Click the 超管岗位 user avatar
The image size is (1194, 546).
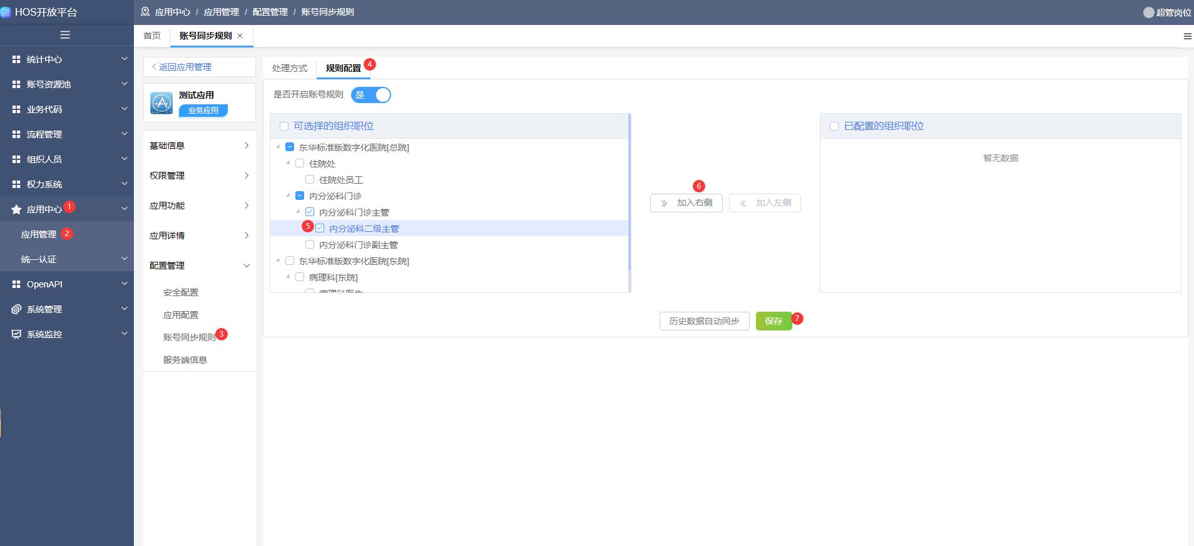[x=1148, y=12]
